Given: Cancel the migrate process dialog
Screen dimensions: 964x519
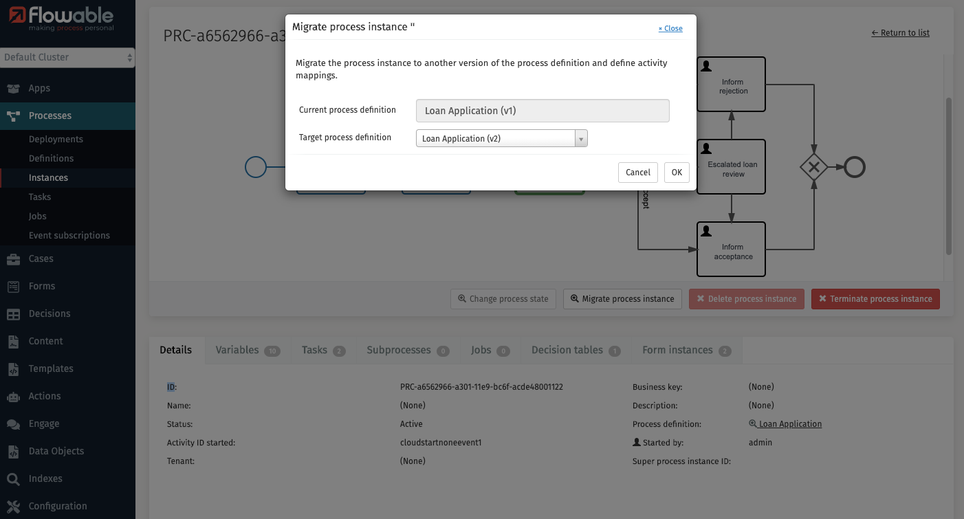Looking at the screenshot, I should click(x=637, y=173).
